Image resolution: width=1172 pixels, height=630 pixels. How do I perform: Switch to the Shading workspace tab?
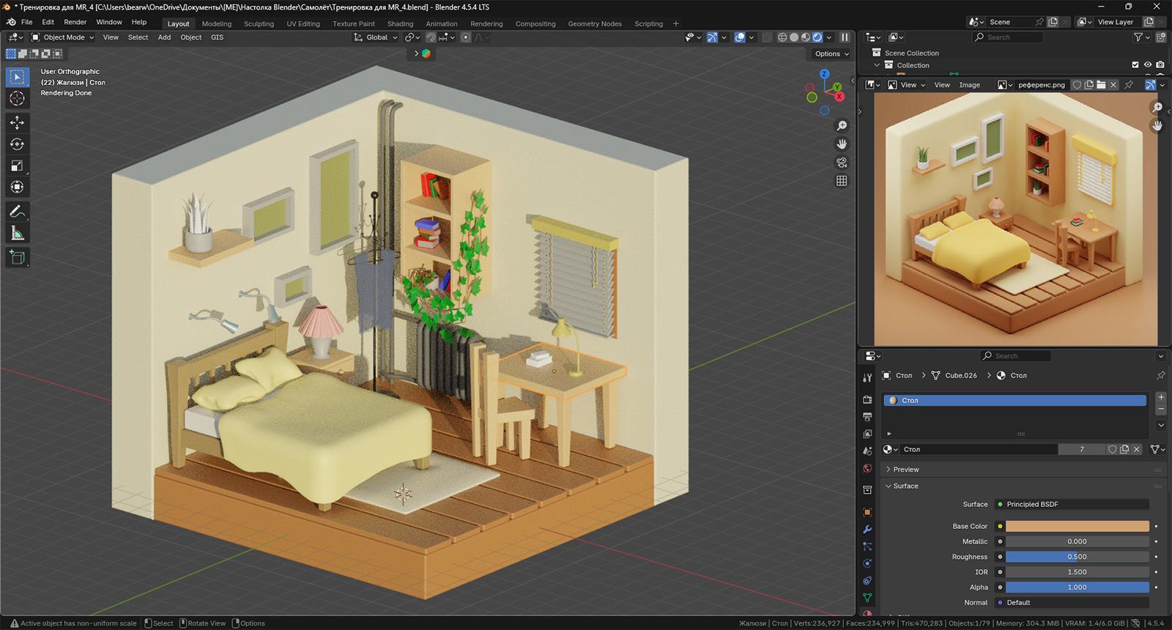point(400,23)
